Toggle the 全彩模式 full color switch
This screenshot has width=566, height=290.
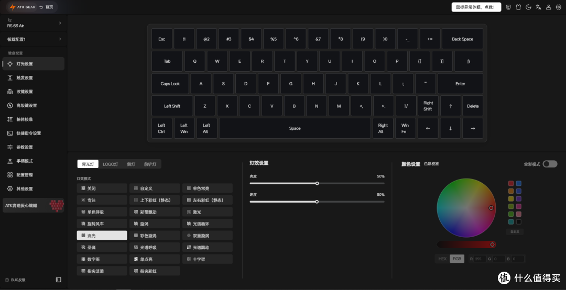pyautogui.click(x=550, y=164)
